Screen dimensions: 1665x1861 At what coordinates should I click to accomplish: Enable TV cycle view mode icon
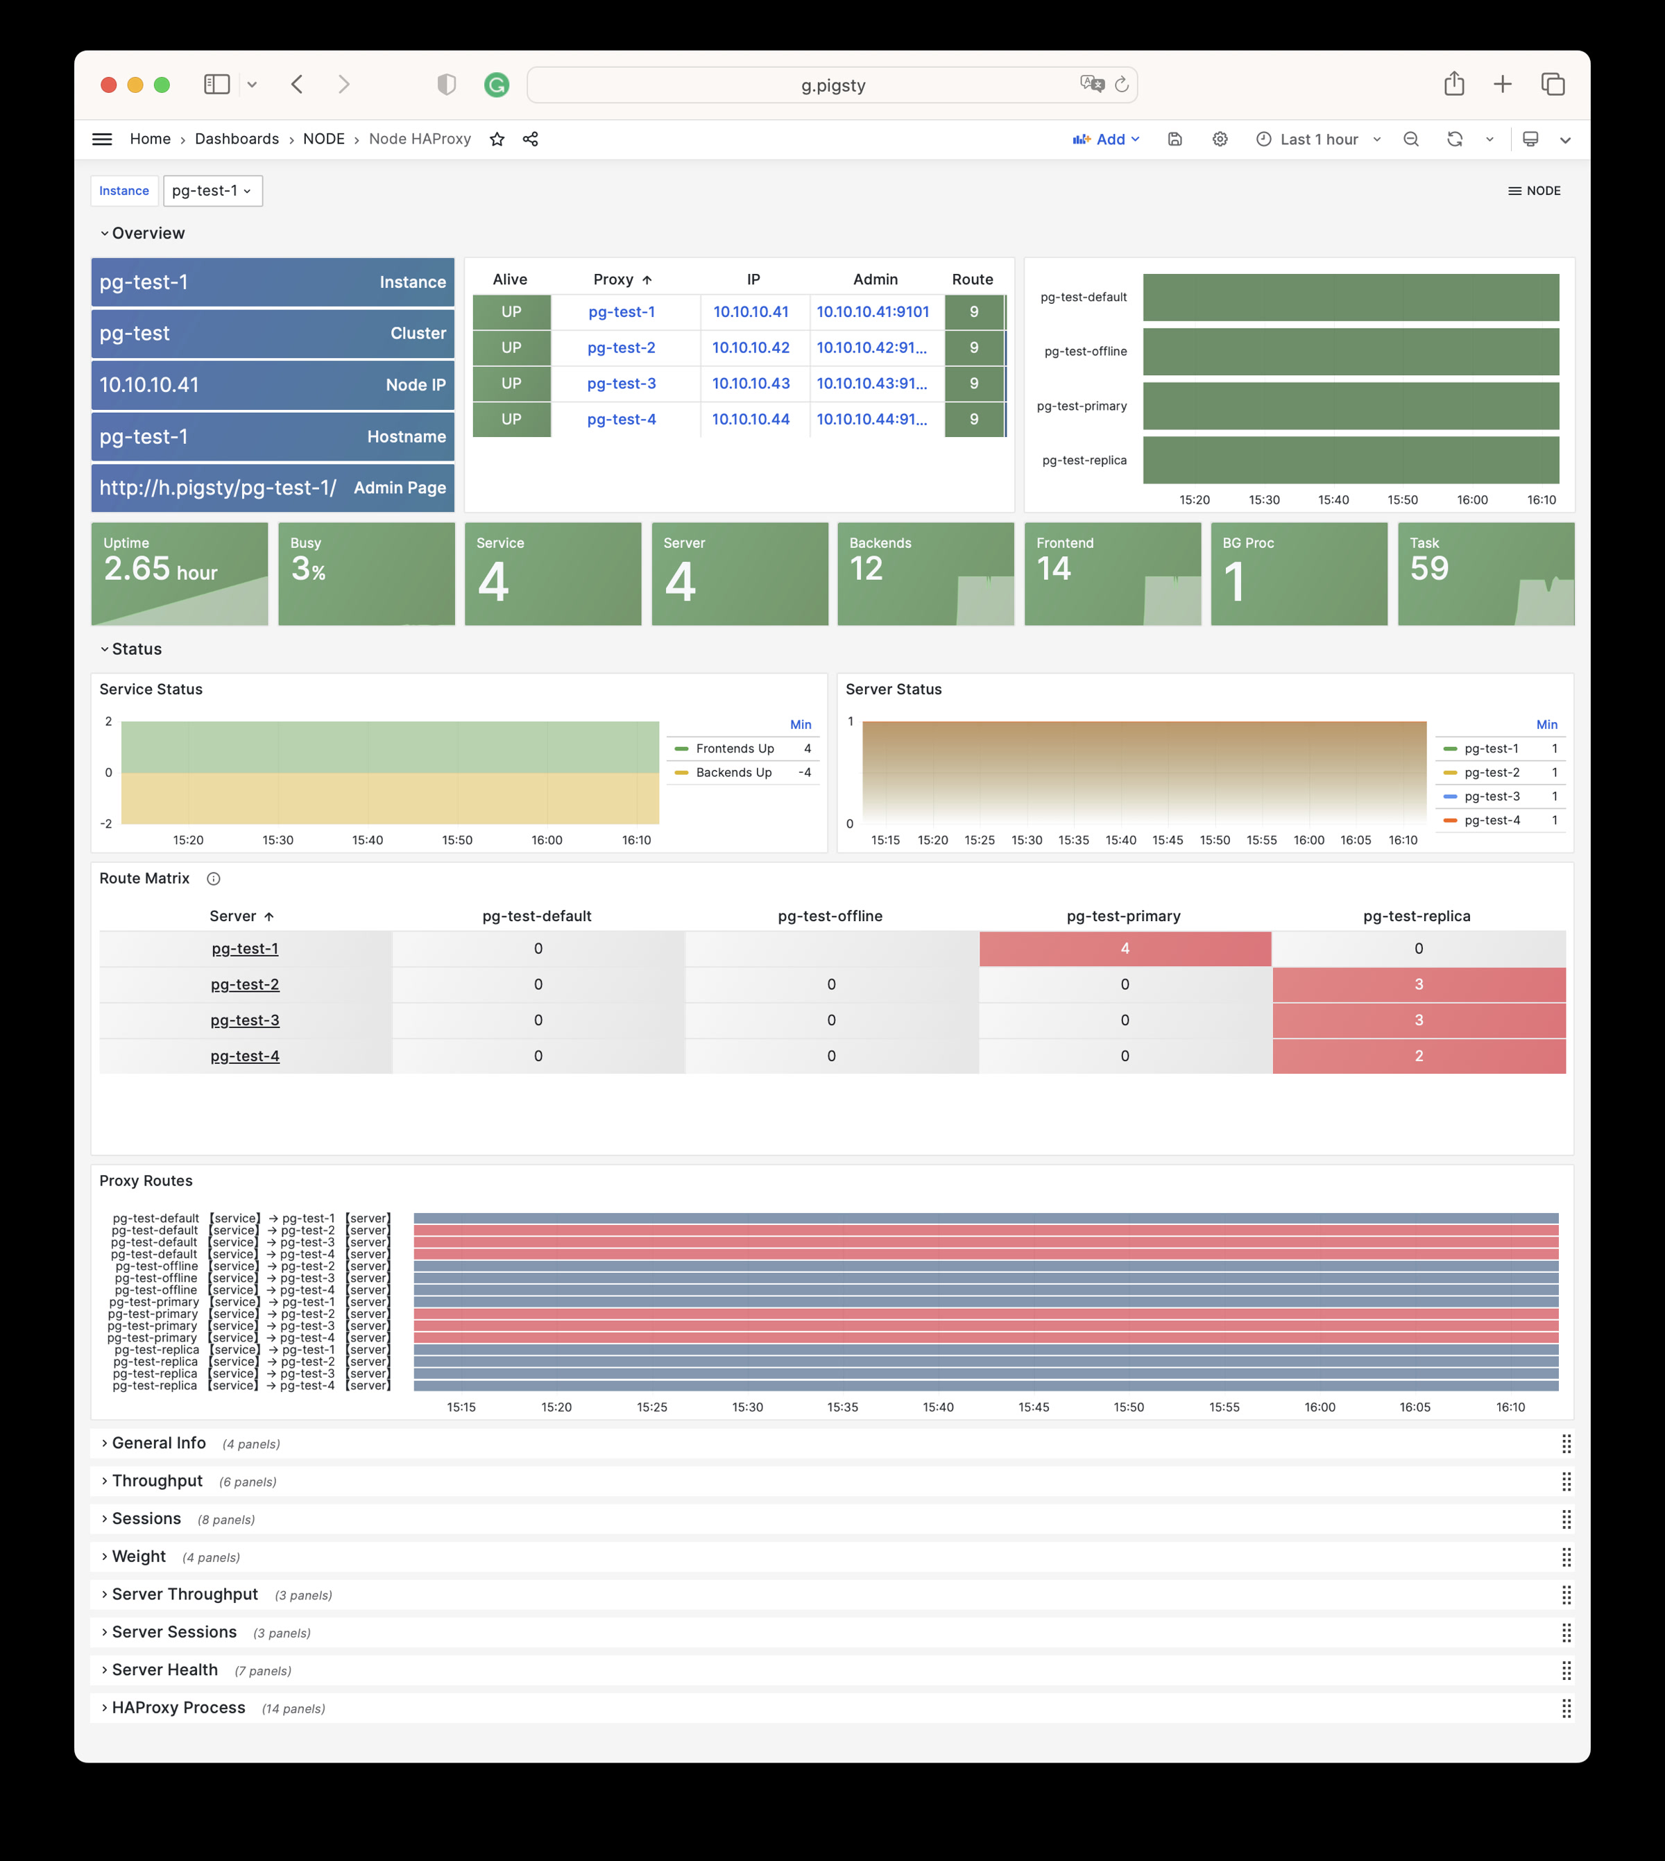point(1530,139)
